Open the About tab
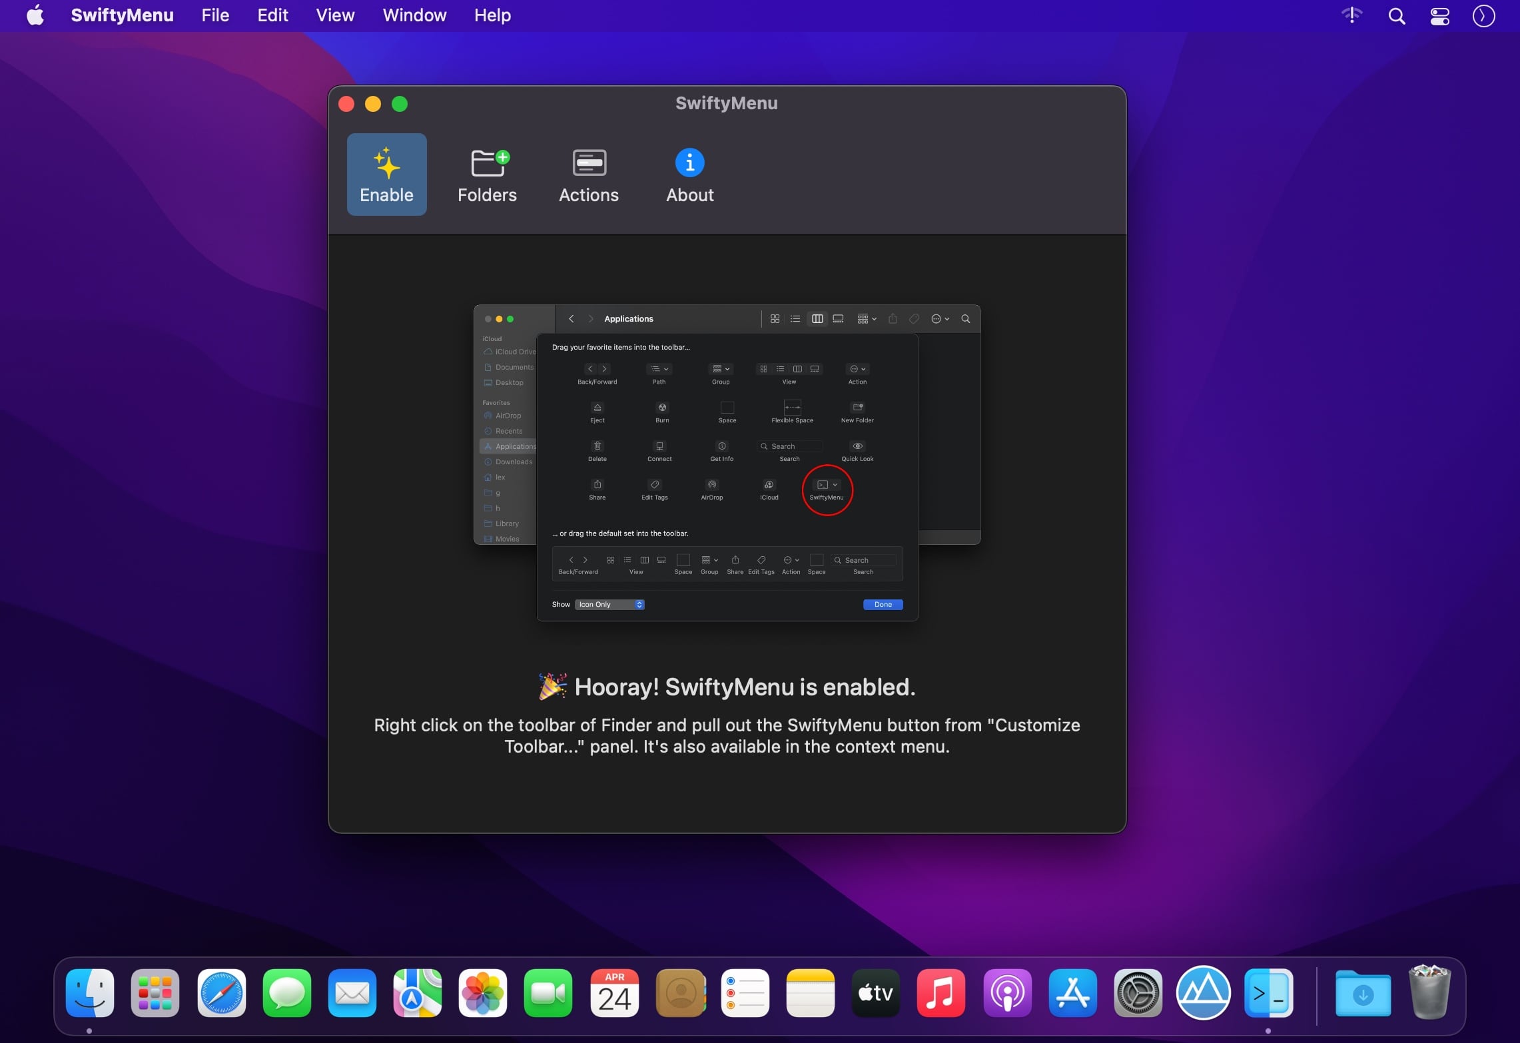The image size is (1520, 1043). click(x=689, y=174)
